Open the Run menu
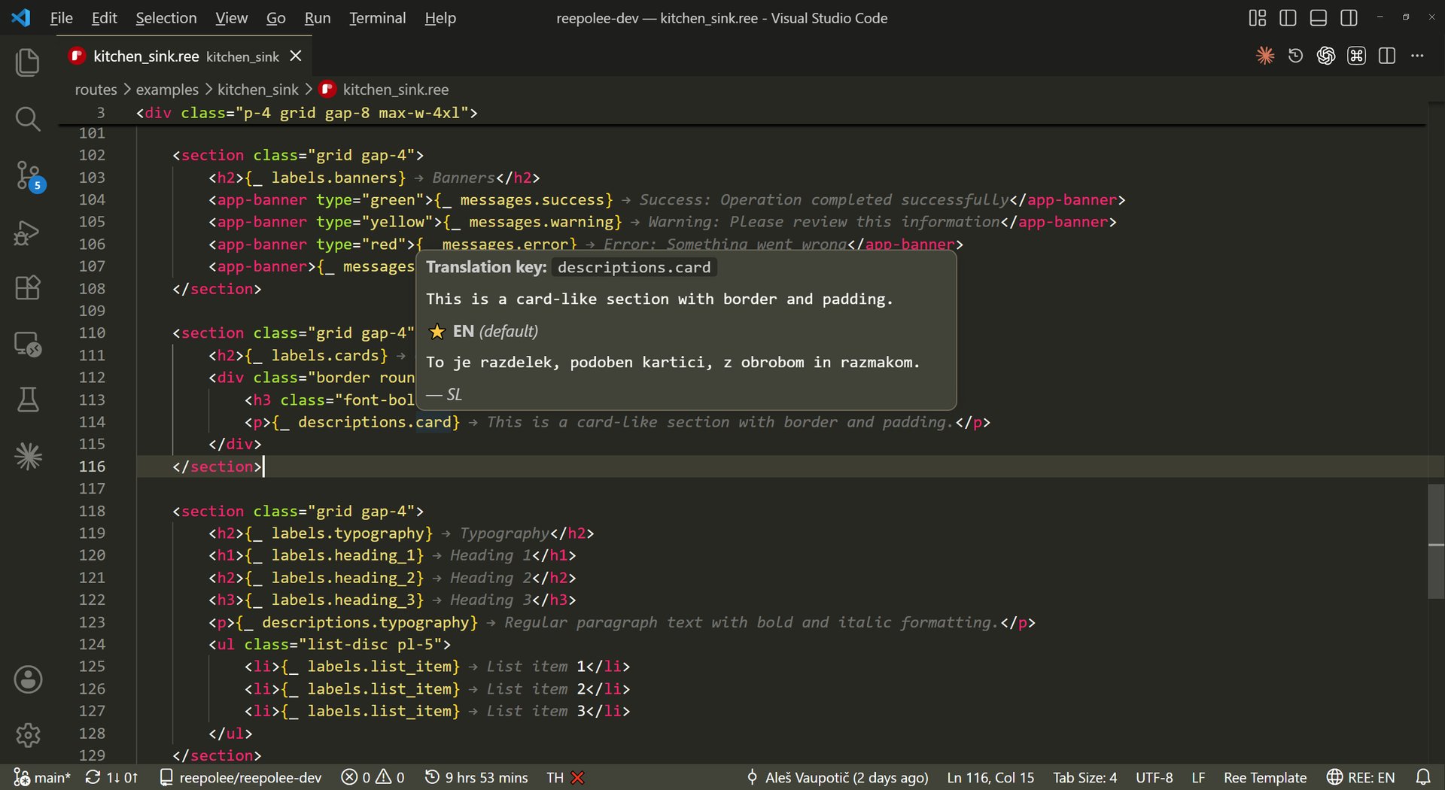This screenshot has width=1445, height=790. 317,18
